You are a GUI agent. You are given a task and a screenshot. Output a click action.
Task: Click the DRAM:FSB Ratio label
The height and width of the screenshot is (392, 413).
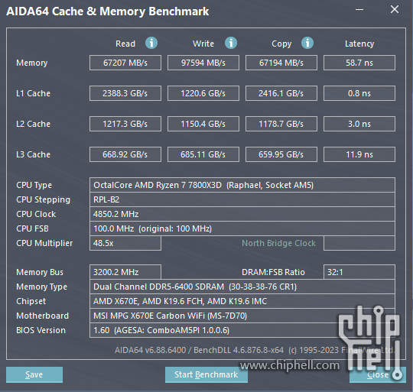tap(273, 272)
